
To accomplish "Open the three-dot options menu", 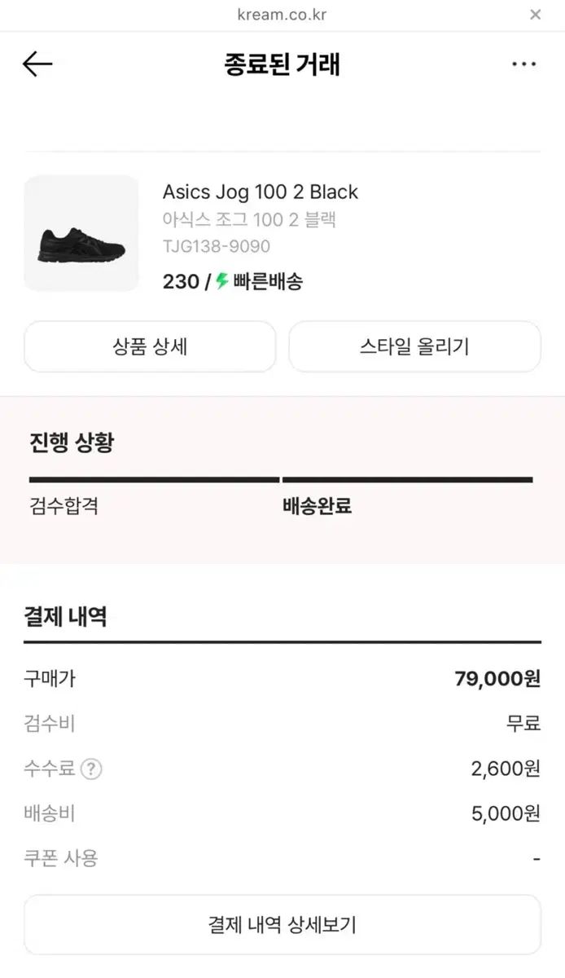I will tap(523, 63).
